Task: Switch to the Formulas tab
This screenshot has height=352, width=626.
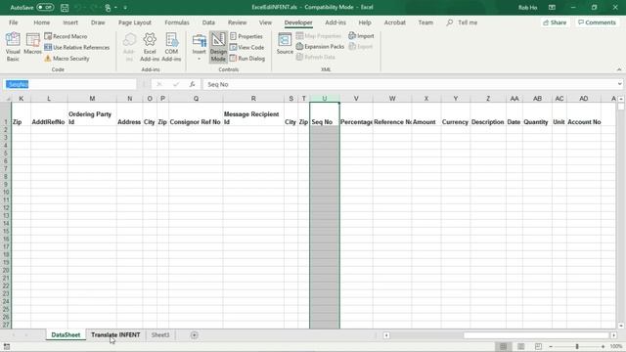Action: pos(177,22)
